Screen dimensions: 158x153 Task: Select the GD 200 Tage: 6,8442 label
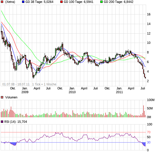click(x=119, y=2)
